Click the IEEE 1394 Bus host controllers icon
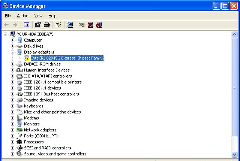The width and height of the screenshot is (240, 161). point(19,94)
